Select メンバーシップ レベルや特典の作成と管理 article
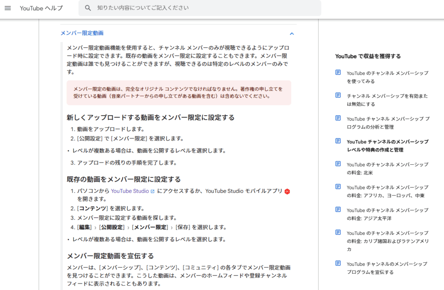Image resolution: width=444 pixels, height=290 pixels. [x=387, y=146]
